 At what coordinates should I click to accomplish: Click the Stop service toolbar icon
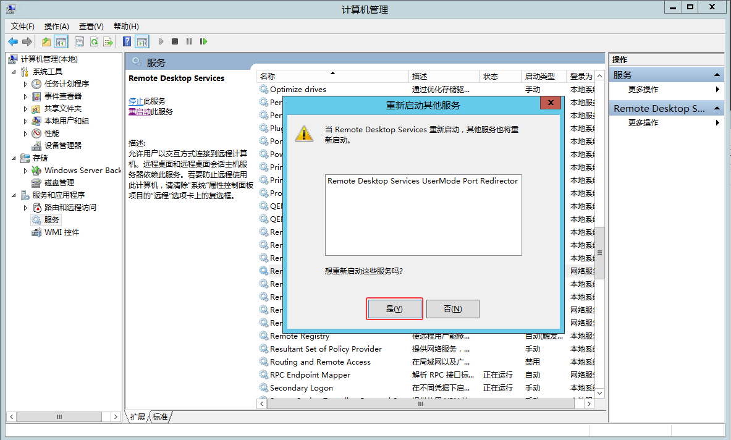(x=175, y=41)
